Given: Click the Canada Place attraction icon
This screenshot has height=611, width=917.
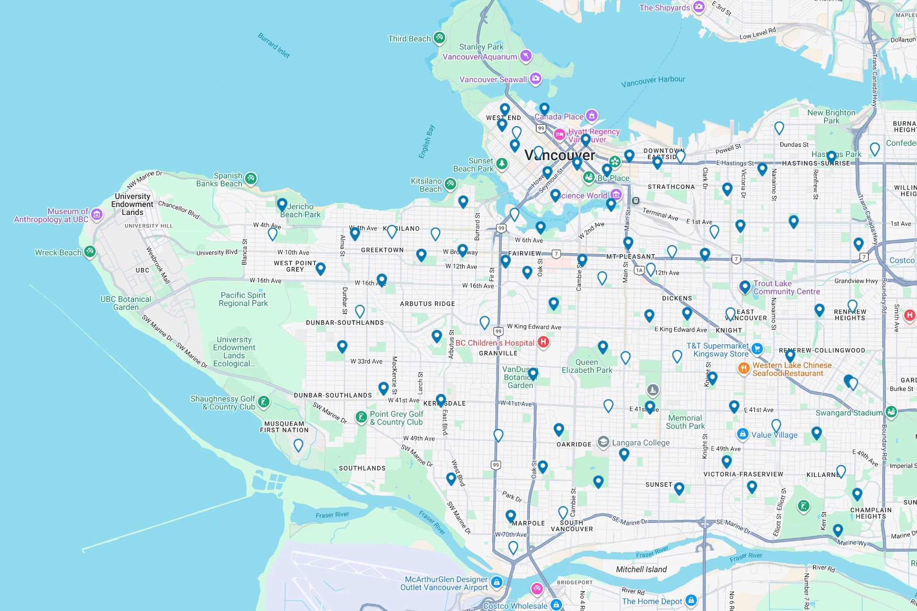Looking at the screenshot, I should pyautogui.click(x=592, y=116).
